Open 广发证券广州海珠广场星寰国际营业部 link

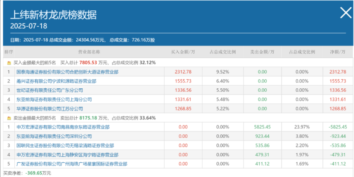(72, 164)
